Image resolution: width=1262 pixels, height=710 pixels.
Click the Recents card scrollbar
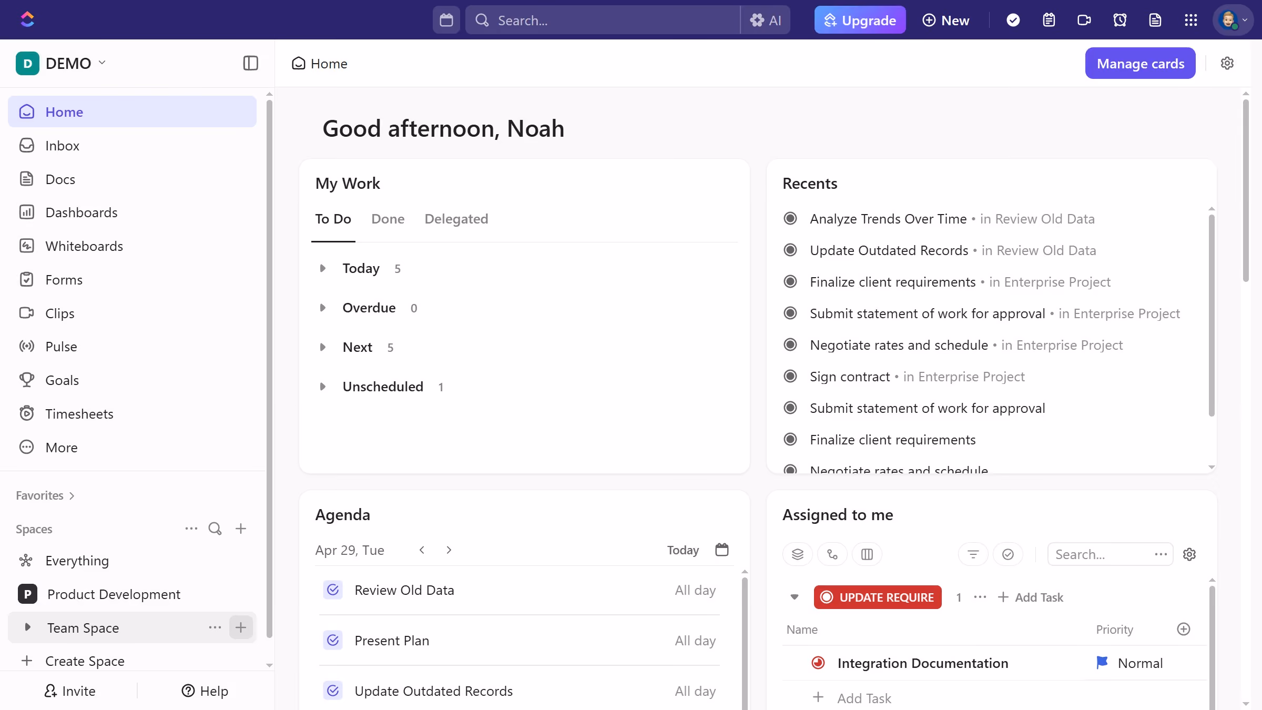(x=1212, y=316)
